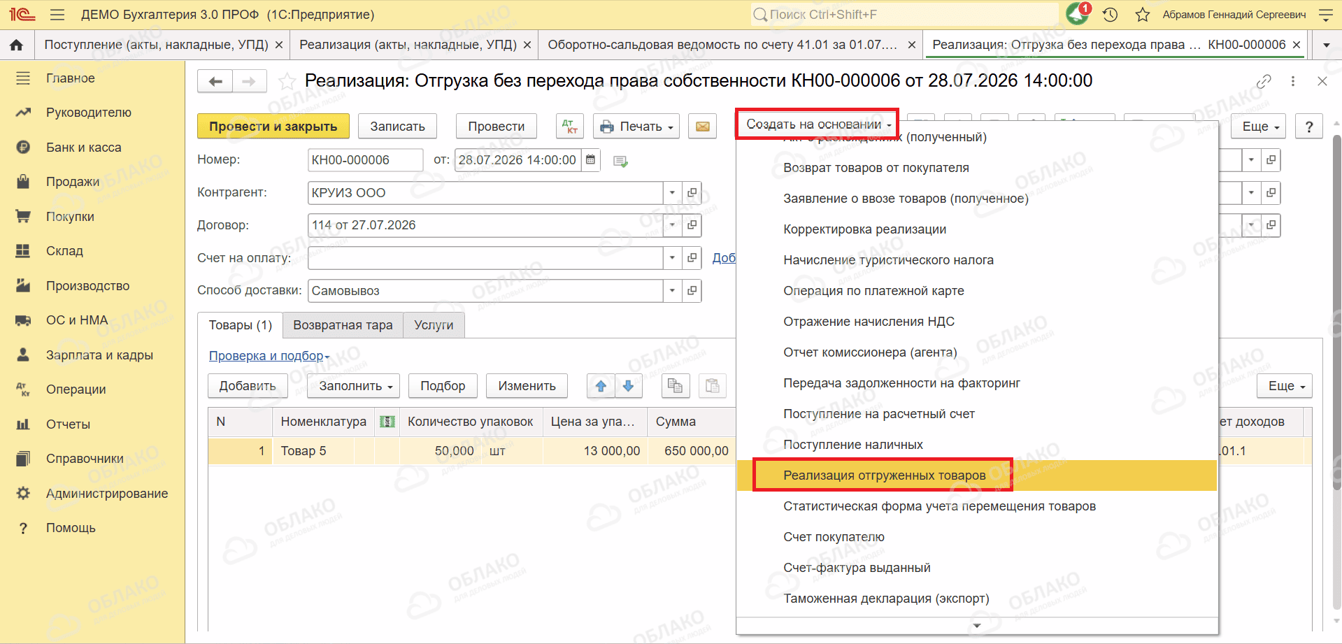This screenshot has height=644, width=1342.
Task: Go to the home page icon
Action: coord(17,45)
